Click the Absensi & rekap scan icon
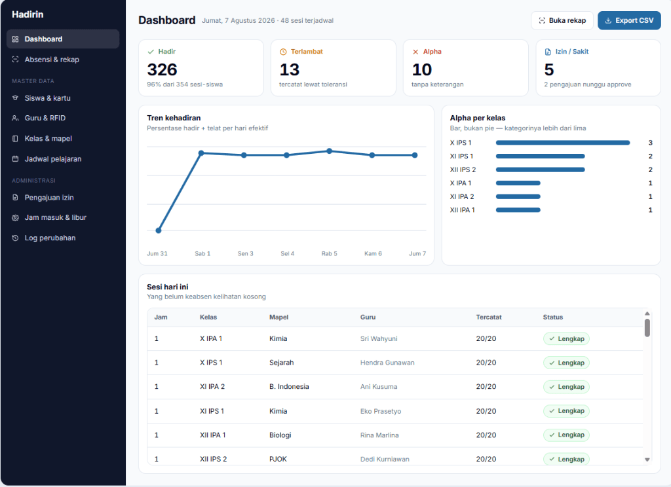The width and height of the screenshot is (671, 487). click(x=16, y=60)
